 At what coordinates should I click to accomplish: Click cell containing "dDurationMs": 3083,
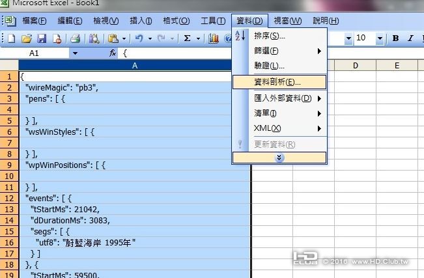[x=135, y=221]
